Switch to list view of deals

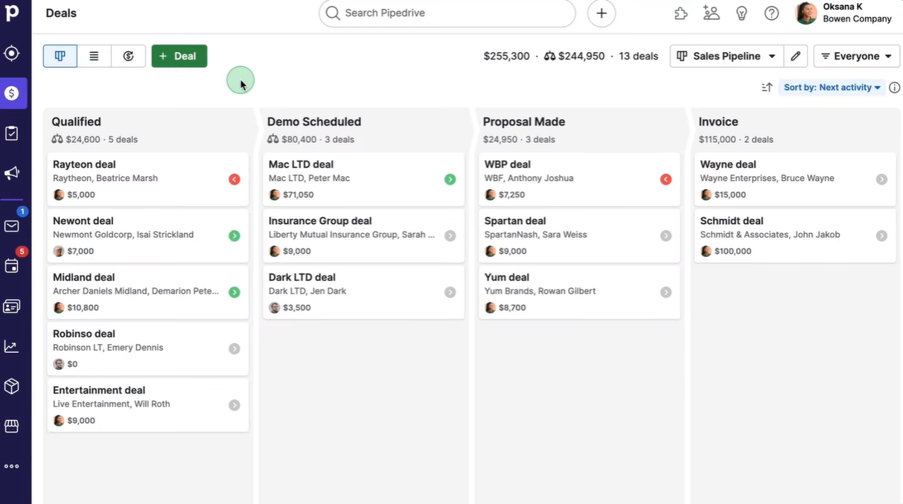(94, 56)
